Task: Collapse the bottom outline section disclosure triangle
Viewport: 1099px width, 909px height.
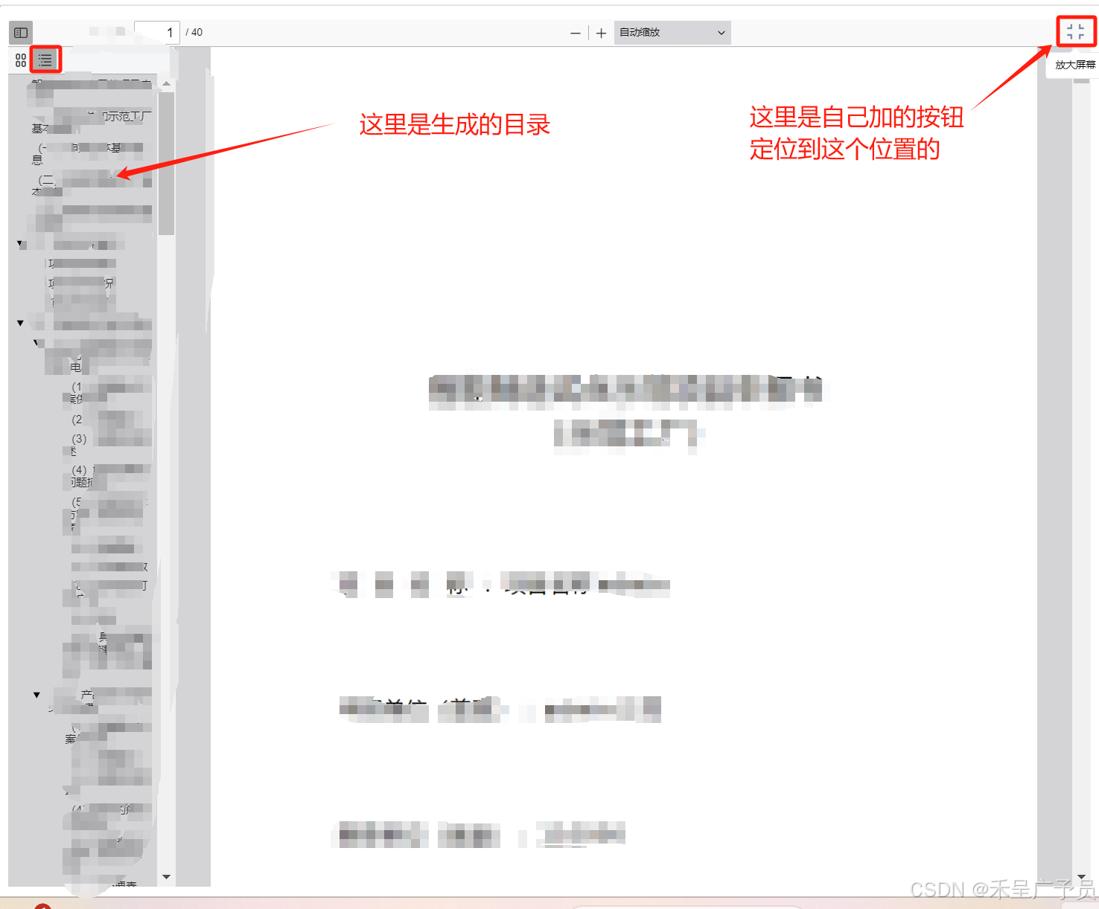Action: pyautogui.click(x=36, y=694)
